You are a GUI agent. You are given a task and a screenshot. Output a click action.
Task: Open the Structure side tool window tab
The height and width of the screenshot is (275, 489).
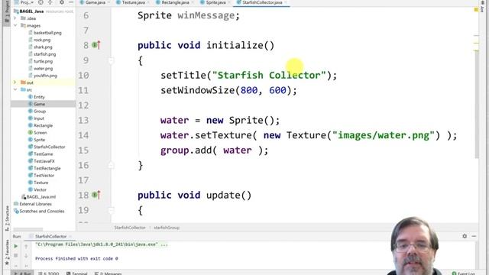(x=7, y=218)
